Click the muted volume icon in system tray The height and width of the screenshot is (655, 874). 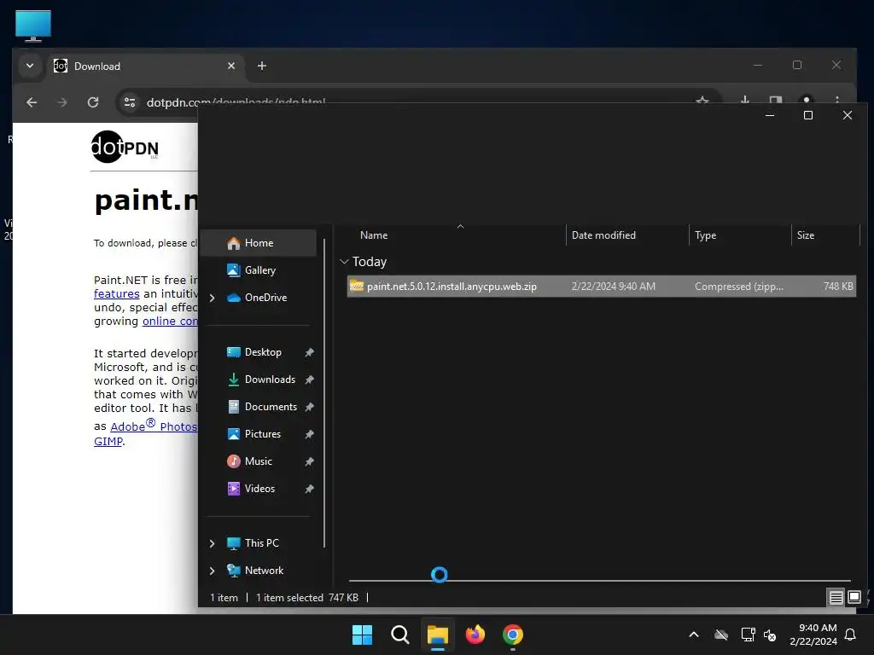770,635
